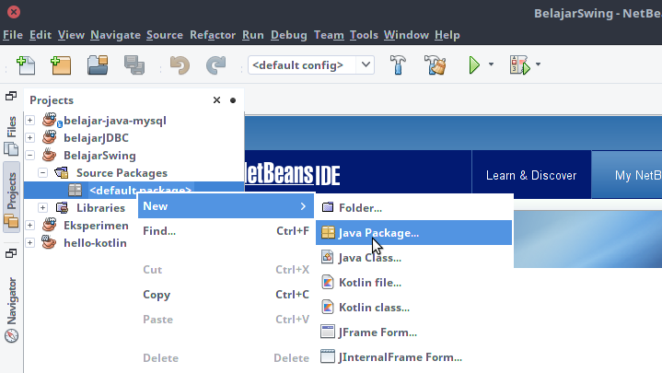Expand the Libraries tree node
Screen dimensions: 662x373
42,208
